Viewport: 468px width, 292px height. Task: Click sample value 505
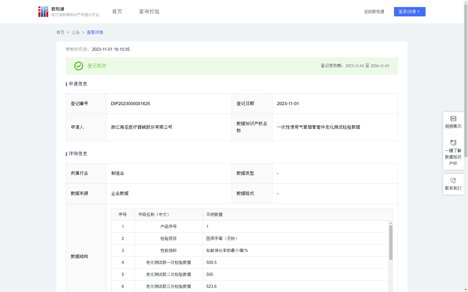click(x=210, y=274)
